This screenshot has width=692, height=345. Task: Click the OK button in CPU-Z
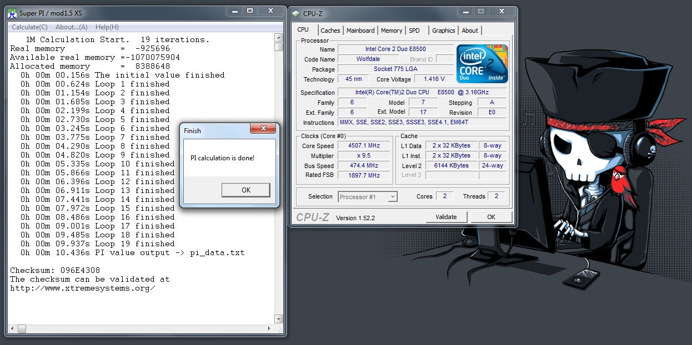pos(491,217)
